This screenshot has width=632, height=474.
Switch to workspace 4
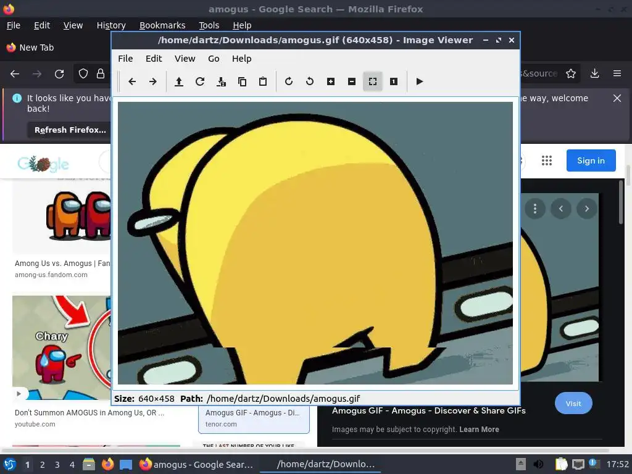click(x=72, y=465)
